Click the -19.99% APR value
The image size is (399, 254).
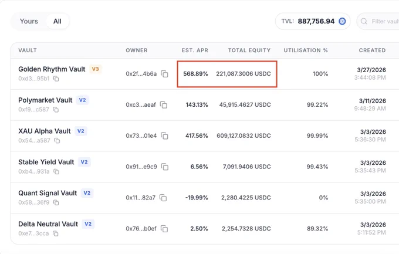197,198
